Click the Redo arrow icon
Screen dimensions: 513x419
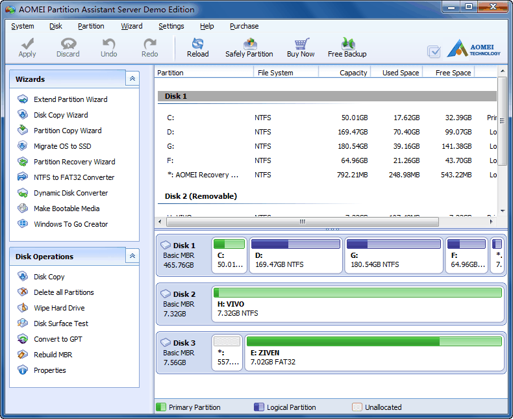pyautogui.click(x=150, y=44)
